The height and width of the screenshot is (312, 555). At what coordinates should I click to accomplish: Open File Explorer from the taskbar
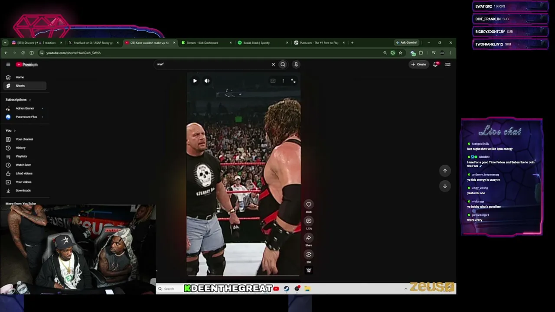pos(307,289)
